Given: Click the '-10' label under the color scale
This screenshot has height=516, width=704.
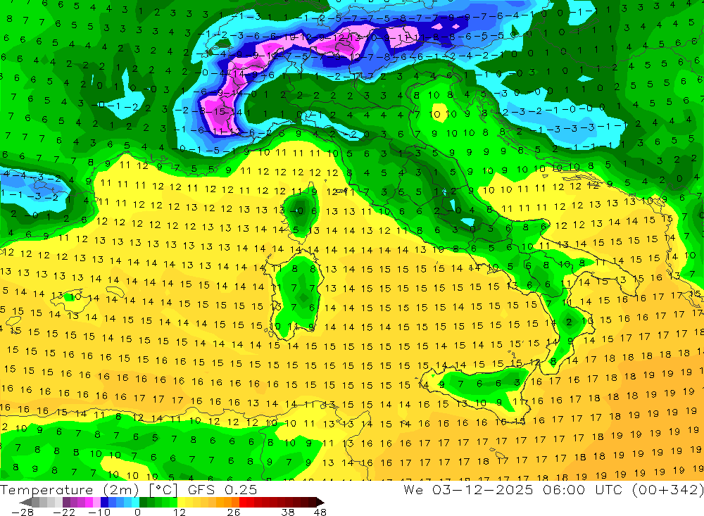Looking at the screenshot, I should (x=99, y=512).
